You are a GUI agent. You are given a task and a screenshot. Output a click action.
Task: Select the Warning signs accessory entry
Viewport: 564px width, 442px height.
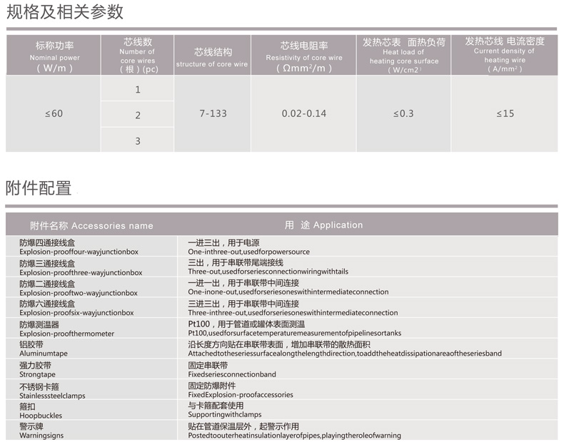click(41, 431)
